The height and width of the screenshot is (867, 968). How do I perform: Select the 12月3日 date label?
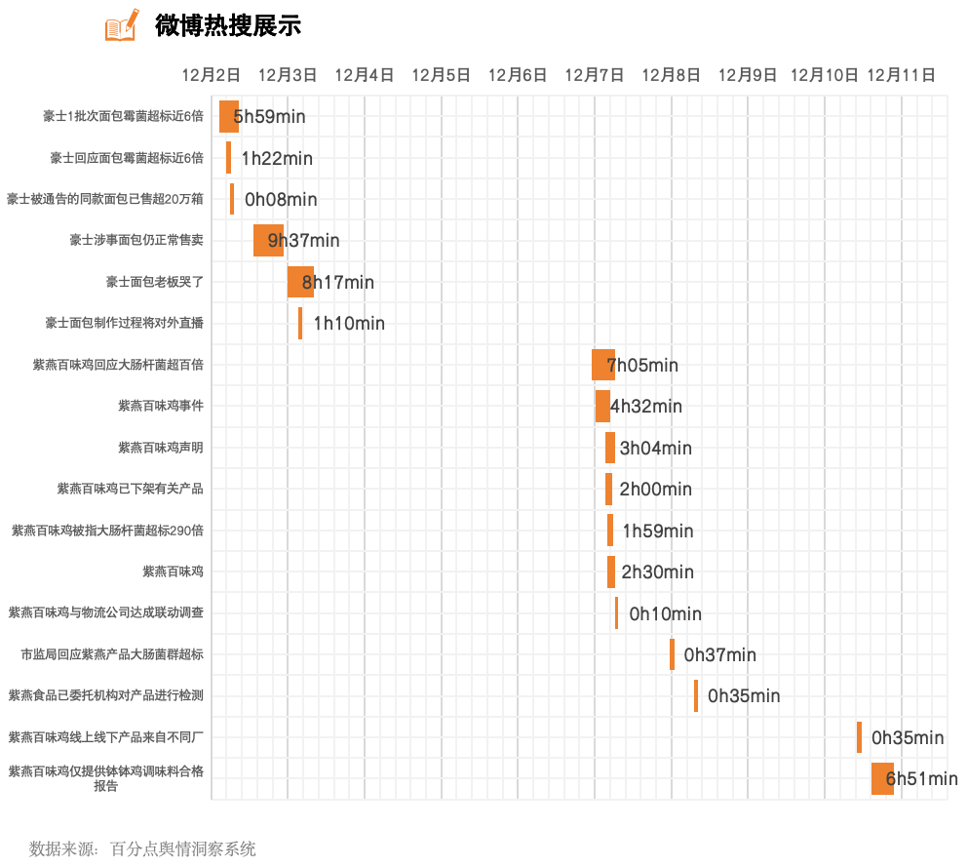click(288, 75)
